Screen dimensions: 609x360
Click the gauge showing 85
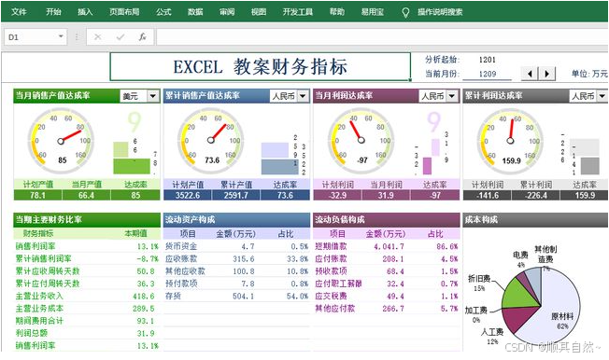(x=61, y=141)
